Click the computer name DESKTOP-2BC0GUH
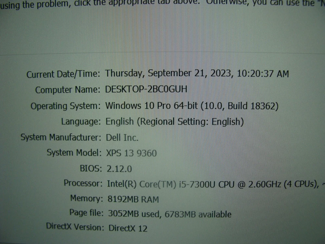Viewport: 325px width, 244px height. click(146, 89)
